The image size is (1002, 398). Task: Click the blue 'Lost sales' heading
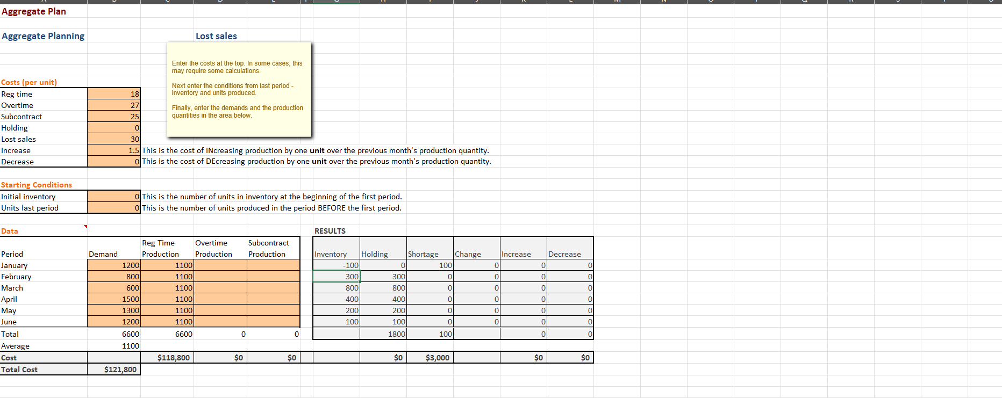tap(216, 36)
